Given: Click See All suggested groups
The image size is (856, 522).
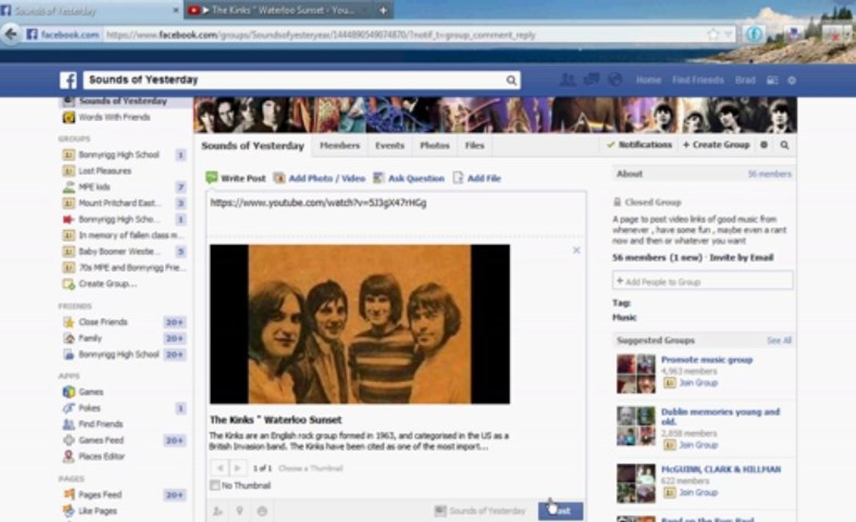Looking at the screenshot, I should [x=779, y=340].
